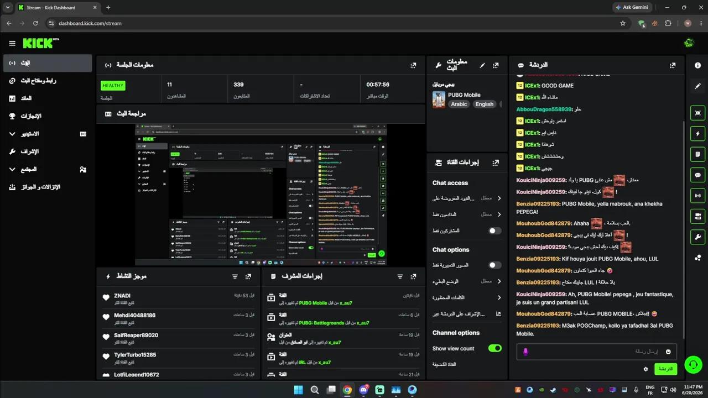Image resolution: width=708 pixels, height=398 pixels.
Task: Click the PUBG Mobile game cover thumbnail
Action: (x=439, y=99)
